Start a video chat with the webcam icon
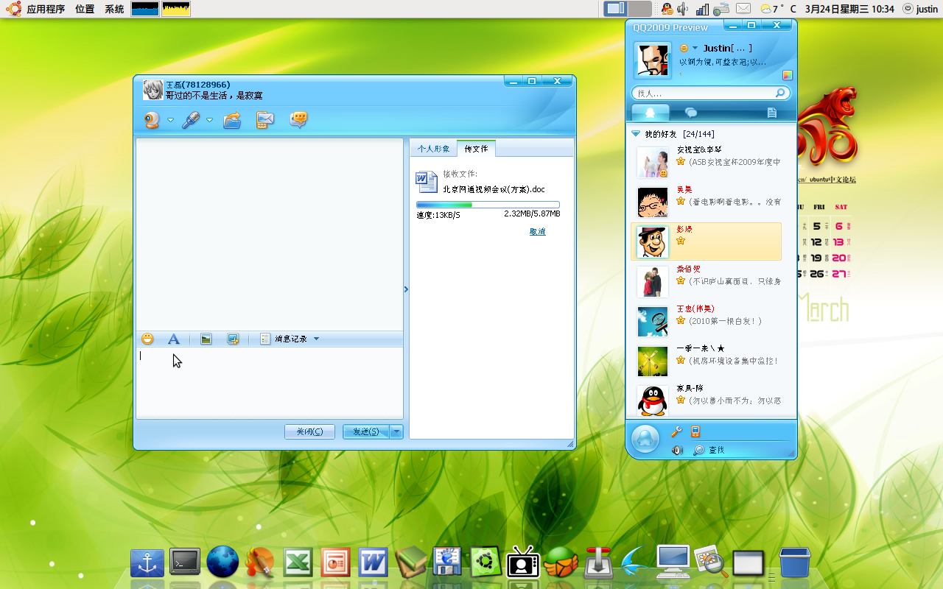This screenshot has height=589, width=943. point(152,120)
